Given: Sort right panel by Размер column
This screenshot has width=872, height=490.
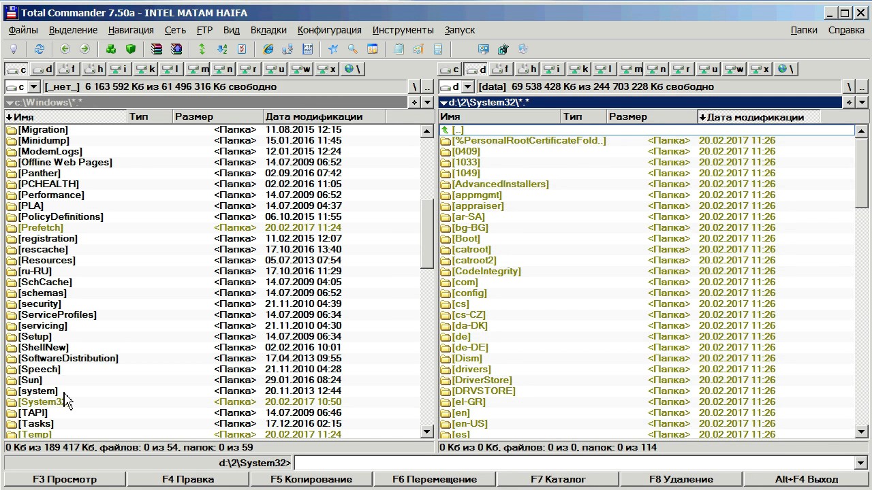Looking at the screenshot, I should (x=652, y=116).
